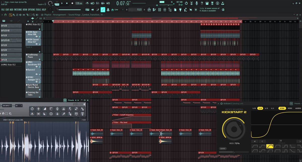Enable SYNC in Kickstart 2
This screenshot has width=302, height=162.
click(x=282, y=108)
